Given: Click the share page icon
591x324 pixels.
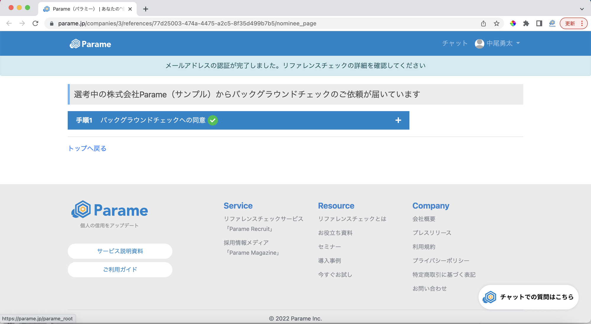Looking at the screenshot, I should pyautogui.click(x=483, y=23).
